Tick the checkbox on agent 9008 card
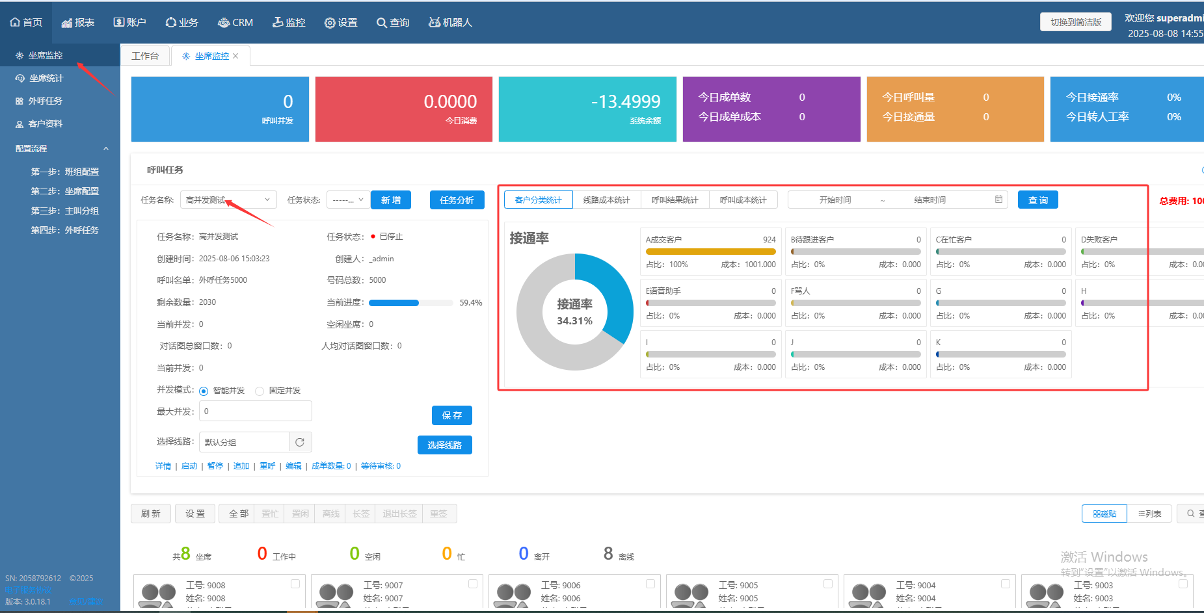Screen dimensions: 1204x613 coord(295,584)
